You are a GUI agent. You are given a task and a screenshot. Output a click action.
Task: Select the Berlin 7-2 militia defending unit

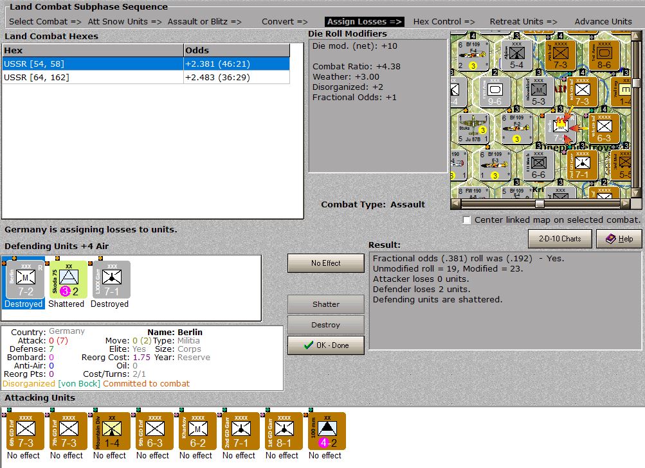click(x=26, y=279)
